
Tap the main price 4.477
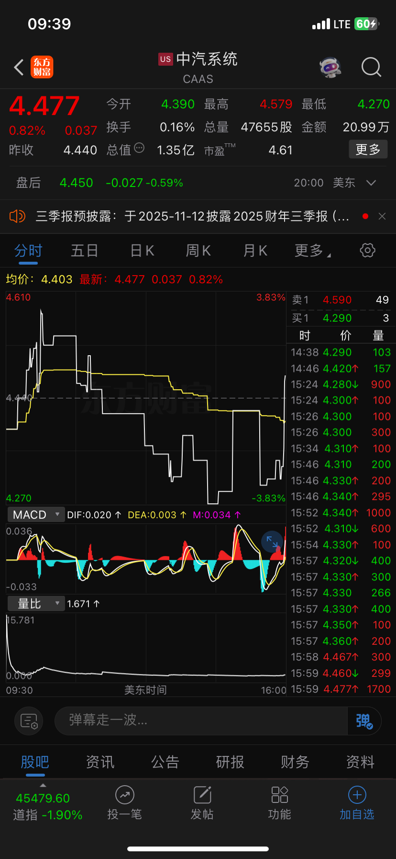click(44, 106)
